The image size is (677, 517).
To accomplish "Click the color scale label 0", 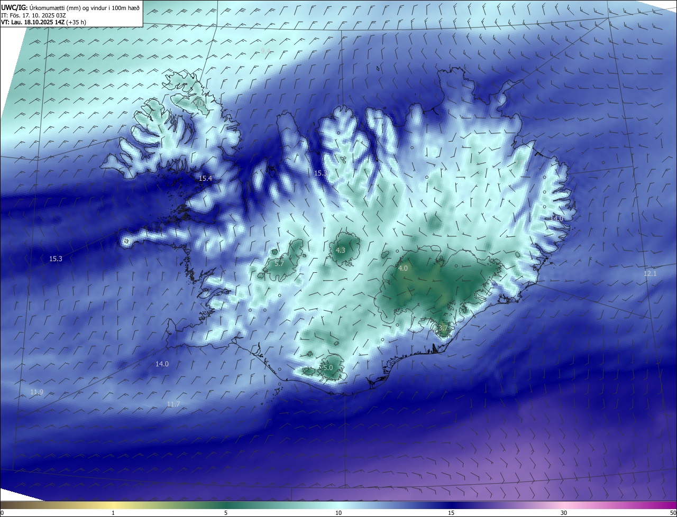I will 2,513.
